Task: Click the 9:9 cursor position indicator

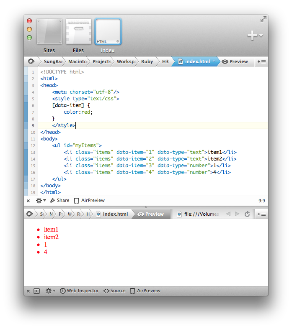Action: point(261,201)
